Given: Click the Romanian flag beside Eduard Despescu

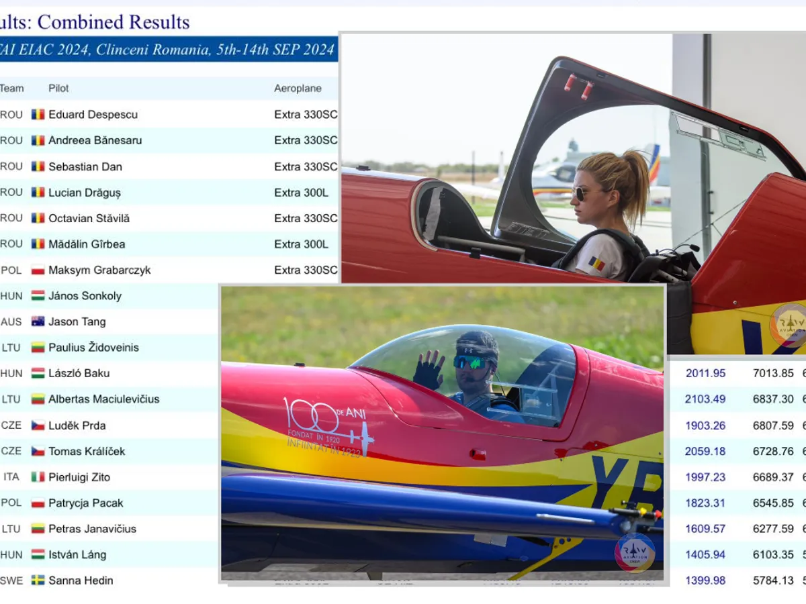Looking at the screenshot, I should tap(38, 115).
